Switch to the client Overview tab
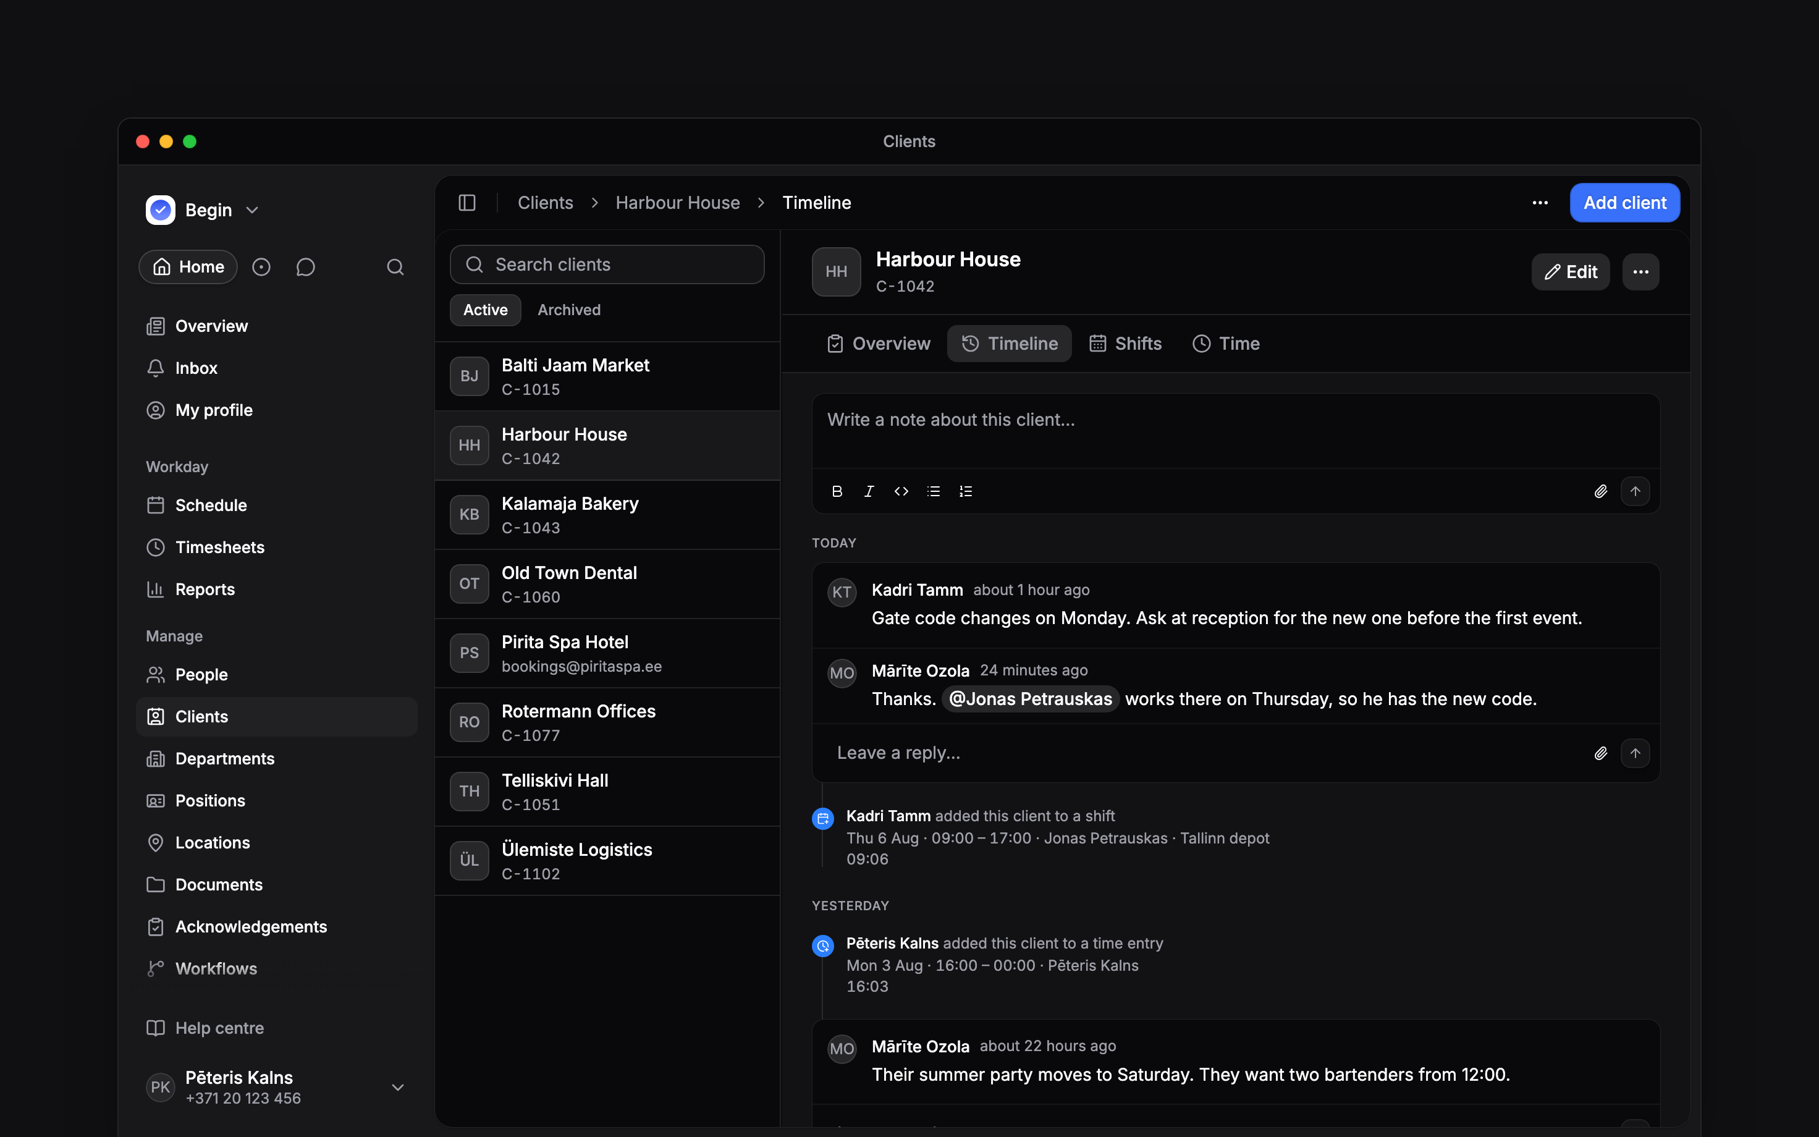Screen dimensions: 1819x1137 (878, 344)
